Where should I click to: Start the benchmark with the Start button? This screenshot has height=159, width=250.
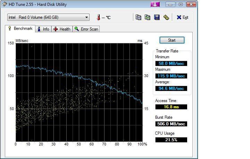click(x=172, y=40)
